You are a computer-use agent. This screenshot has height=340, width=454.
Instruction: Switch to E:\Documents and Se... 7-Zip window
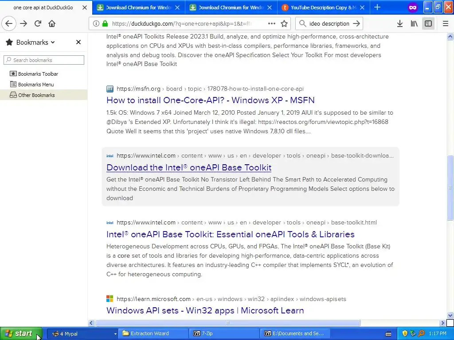[x=296, y=334]
